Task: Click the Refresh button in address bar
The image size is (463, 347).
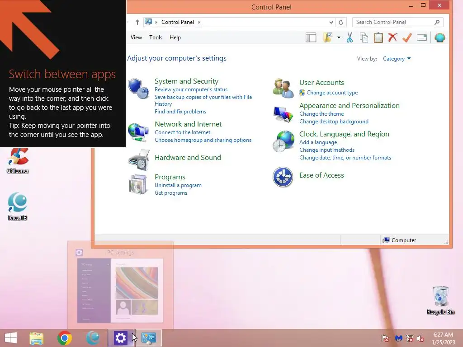Action: [x=341, y=22]
